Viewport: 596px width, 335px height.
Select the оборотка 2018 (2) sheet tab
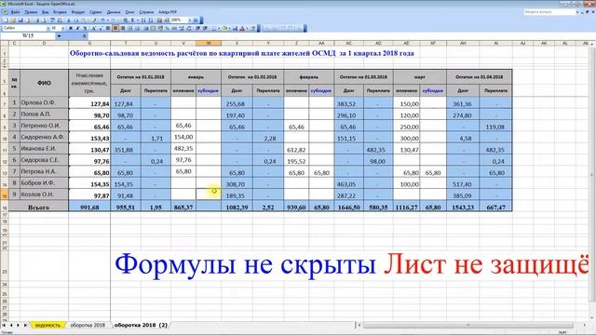141,325
